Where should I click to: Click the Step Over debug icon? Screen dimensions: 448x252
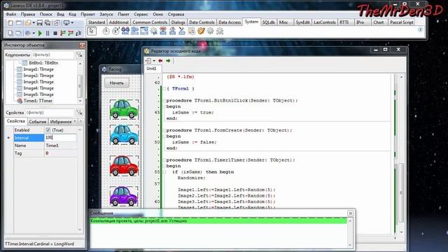point(71,33)
